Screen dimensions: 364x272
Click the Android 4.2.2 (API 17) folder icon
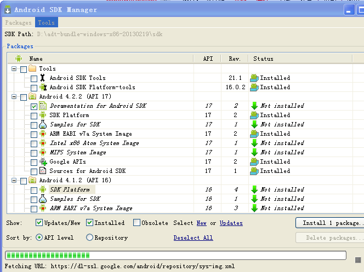(x=32, y=96)
